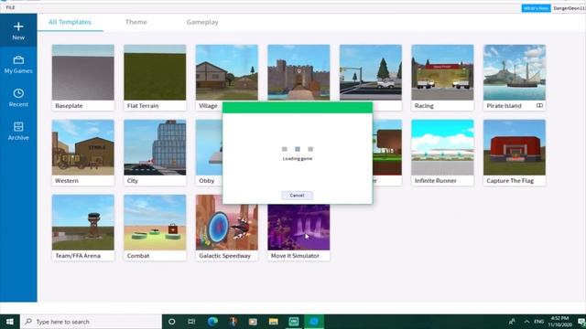Open the Action Center notifications icon
The height and width of the screenshot is (329, 586).
point(581,322)
